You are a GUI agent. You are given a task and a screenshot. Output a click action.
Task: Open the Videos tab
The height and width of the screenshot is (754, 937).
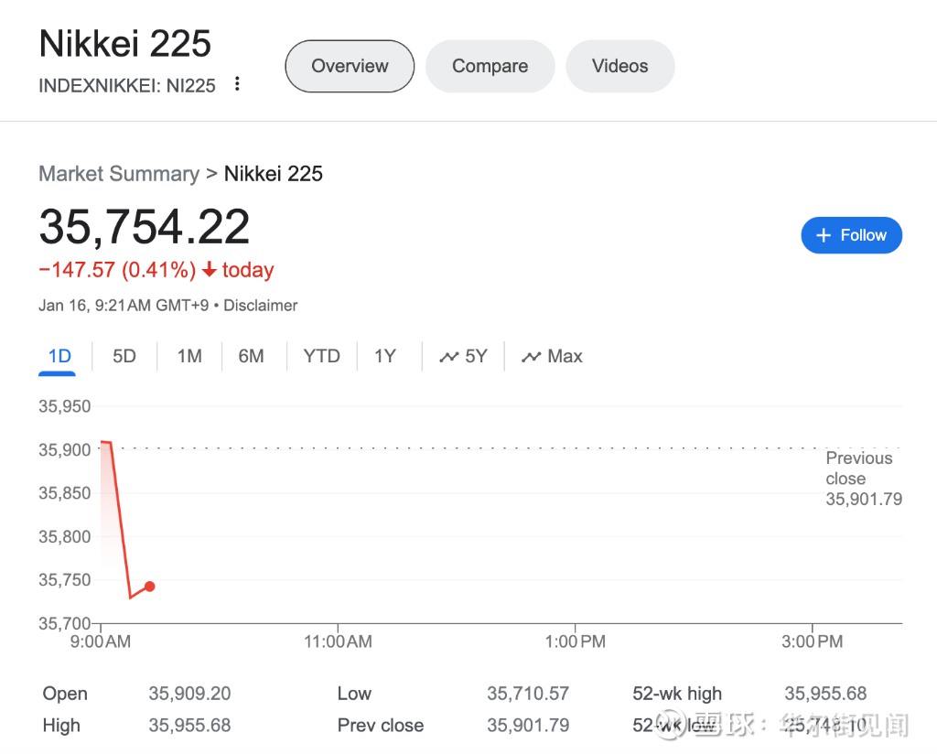tap(619, 66)
